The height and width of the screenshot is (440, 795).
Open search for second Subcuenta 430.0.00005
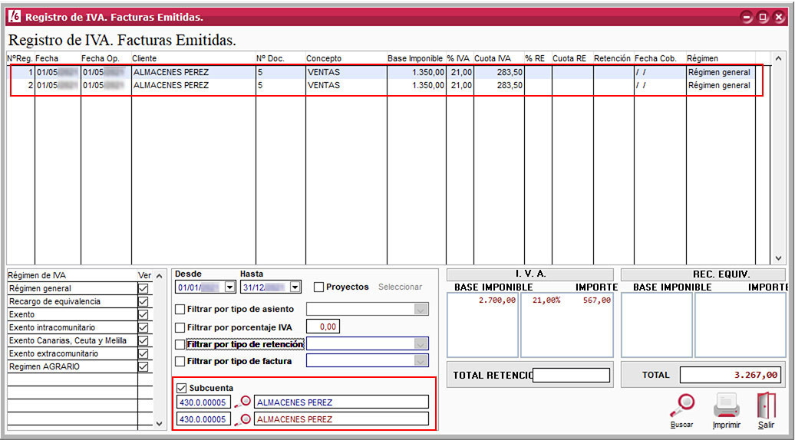[242, 420]
